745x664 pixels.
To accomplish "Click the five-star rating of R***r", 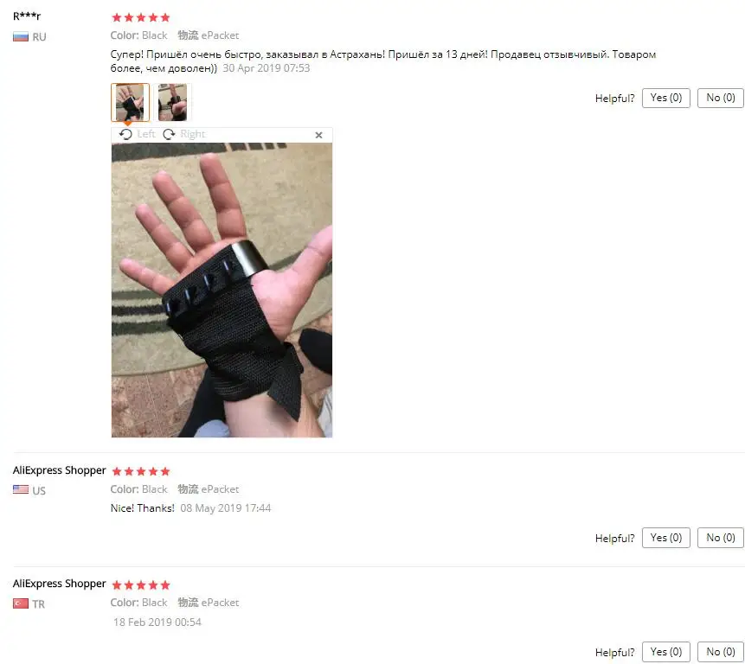I will point(141,17).
